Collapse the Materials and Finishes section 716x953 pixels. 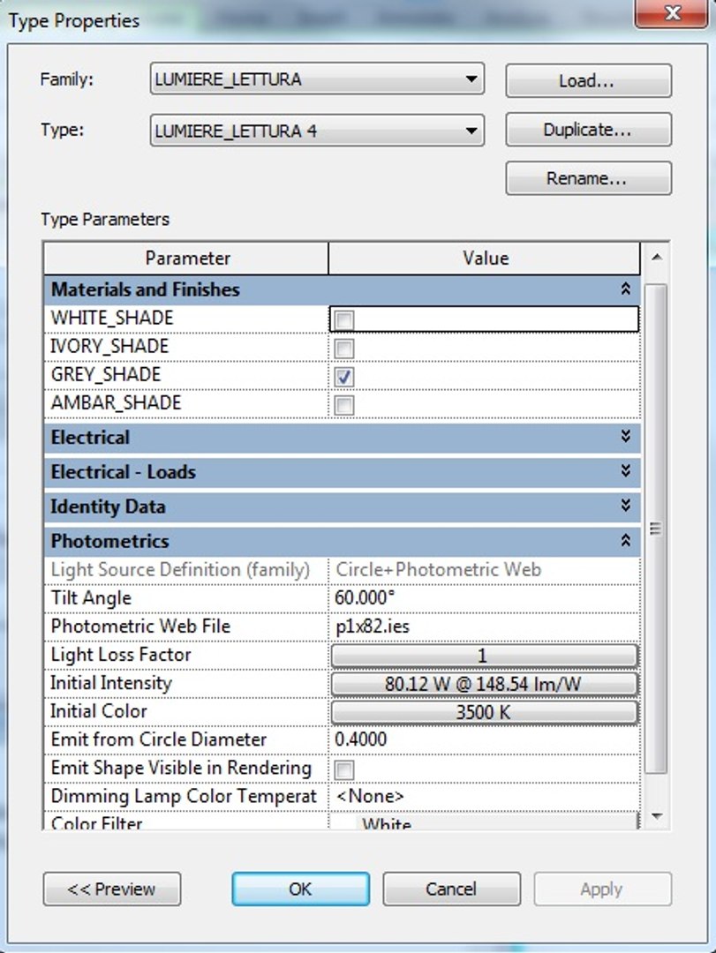625,289
